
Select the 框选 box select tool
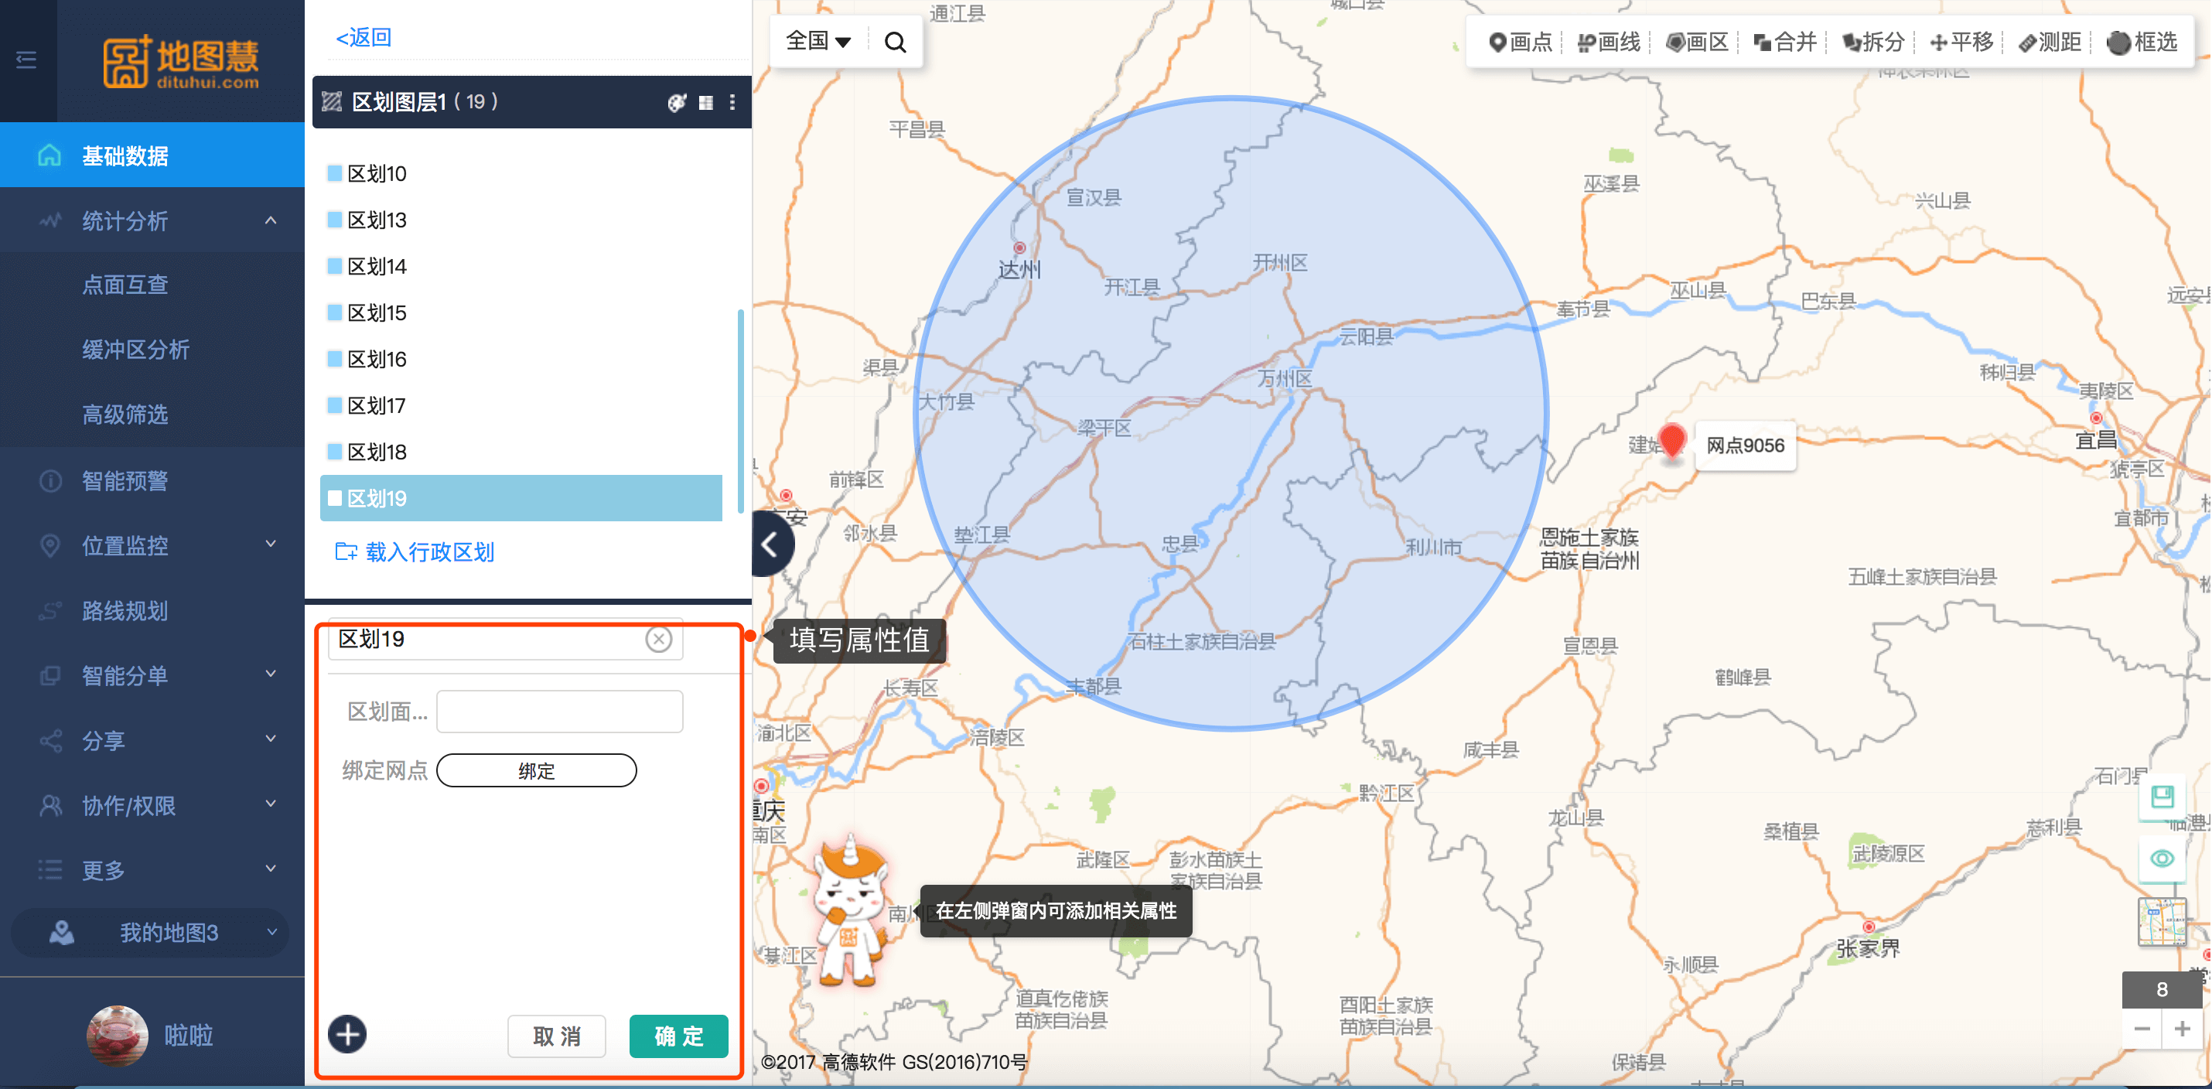(2142, 41)
